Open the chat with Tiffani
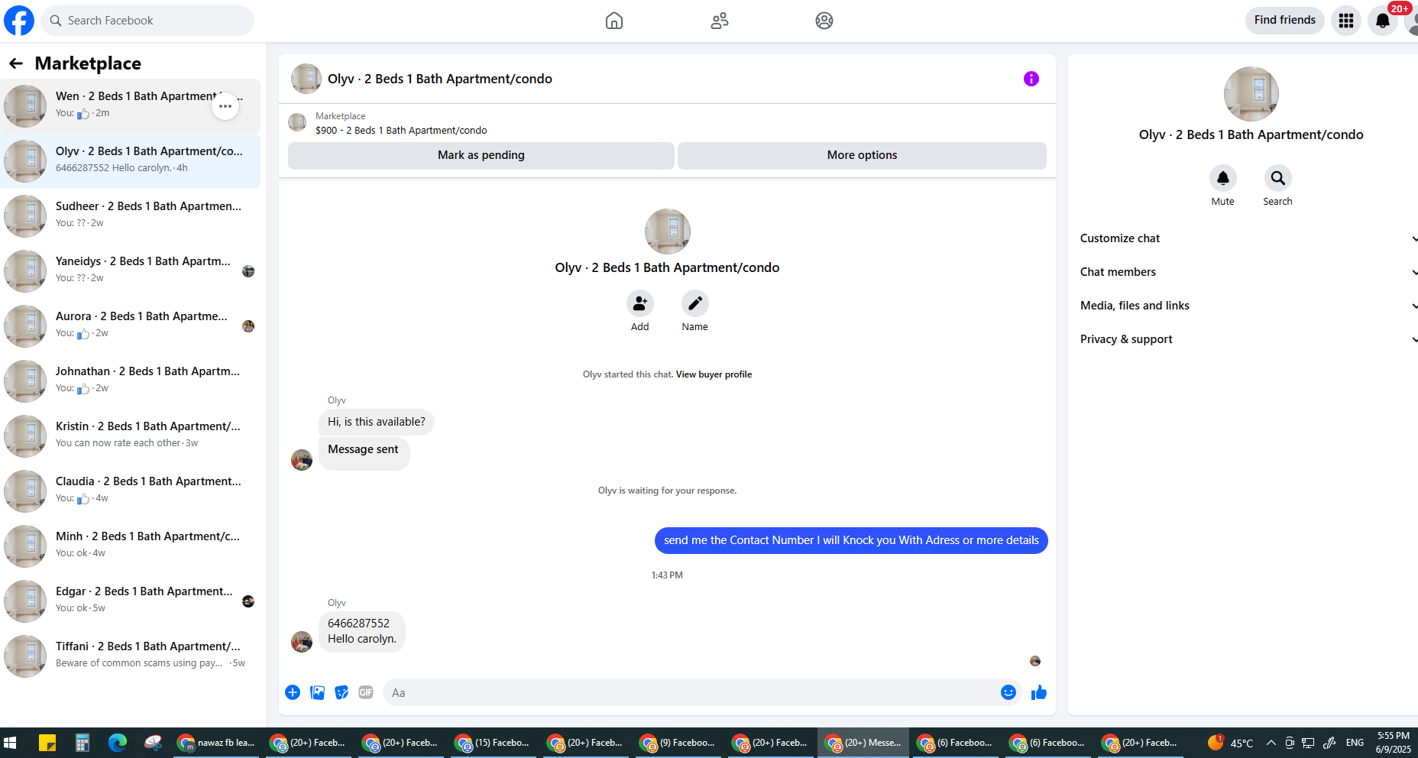This screenshot has width=1418, height=758. [130, 656]
